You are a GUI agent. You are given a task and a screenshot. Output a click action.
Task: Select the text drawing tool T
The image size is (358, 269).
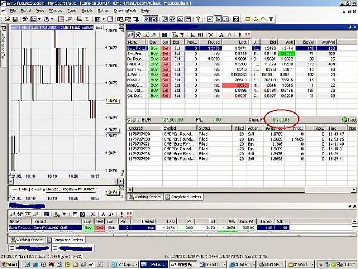tap(271, 19)
